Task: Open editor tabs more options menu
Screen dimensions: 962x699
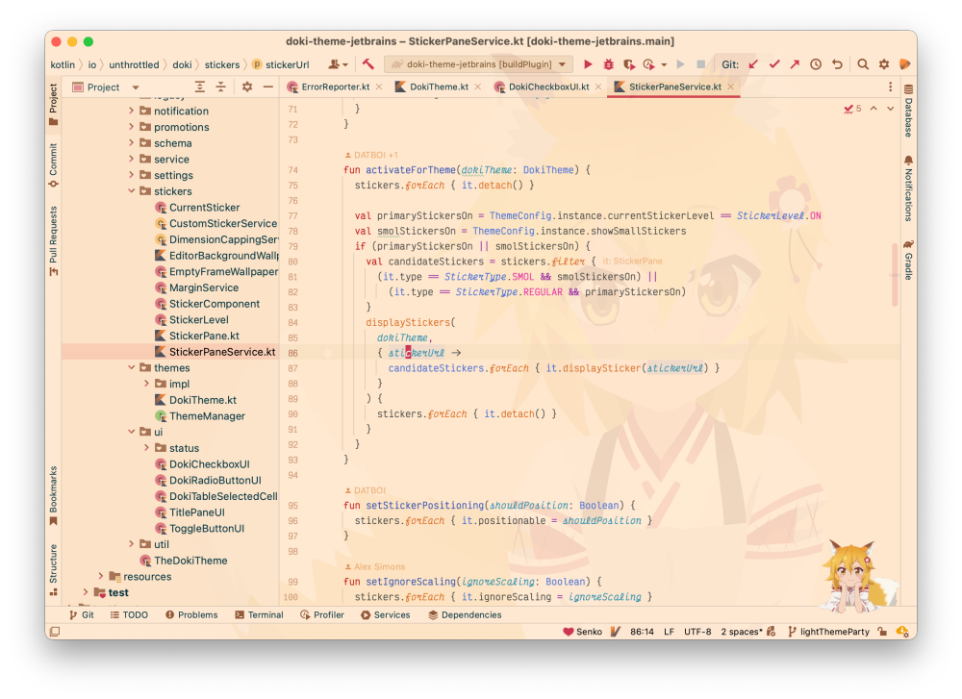Action: [890, 87]
